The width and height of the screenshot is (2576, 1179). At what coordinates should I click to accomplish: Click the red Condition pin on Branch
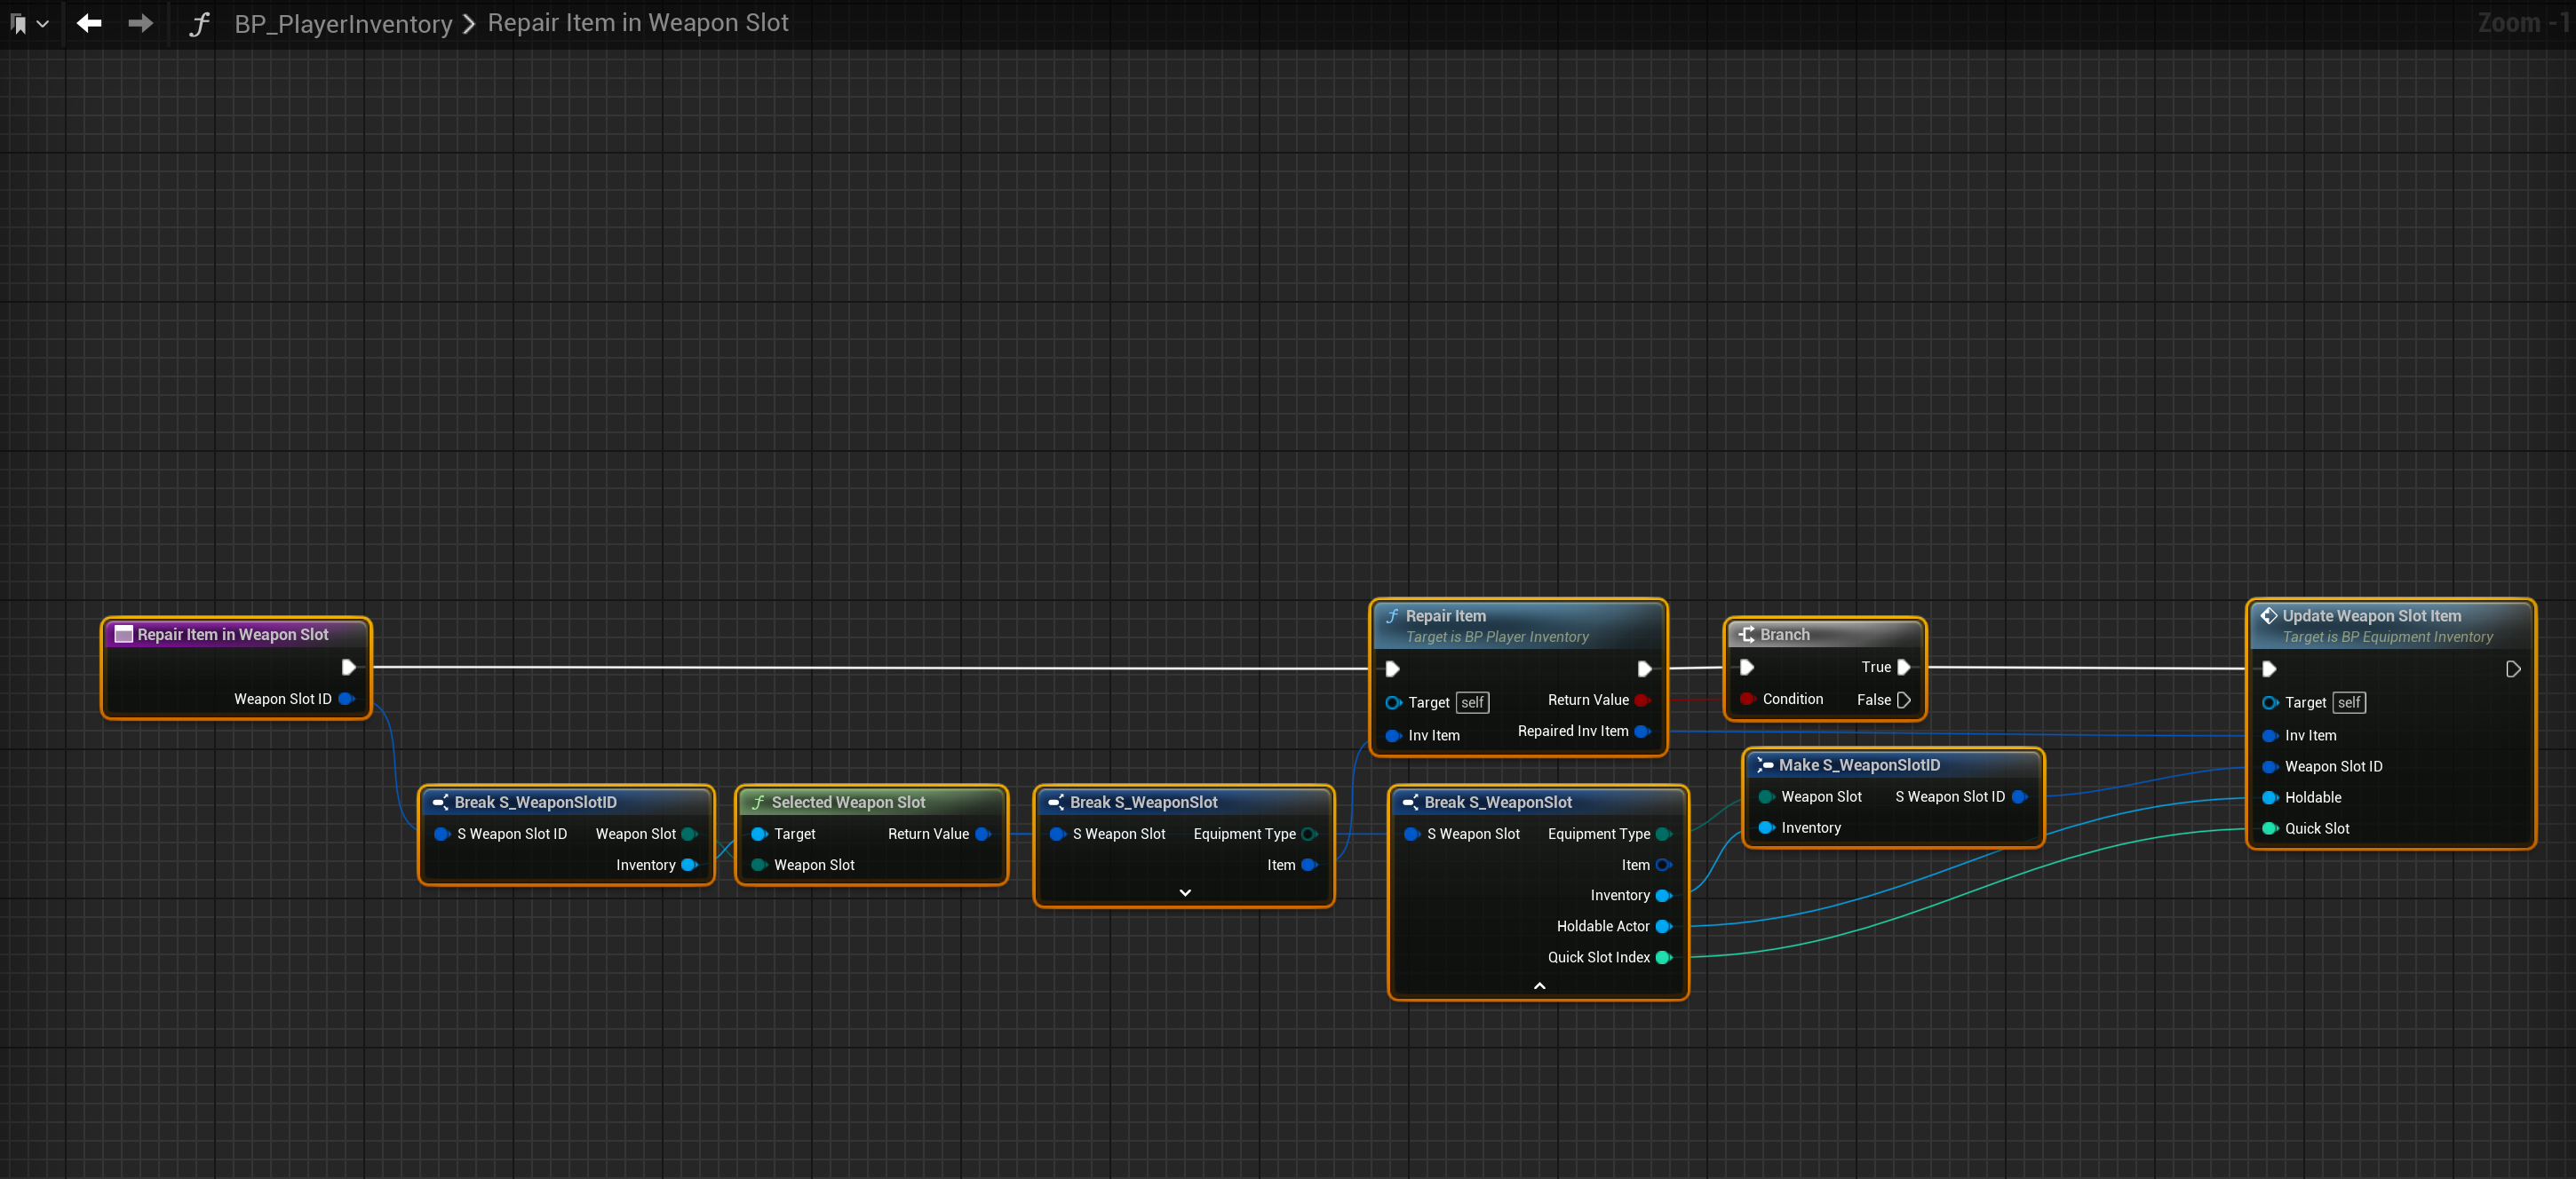1747,699
